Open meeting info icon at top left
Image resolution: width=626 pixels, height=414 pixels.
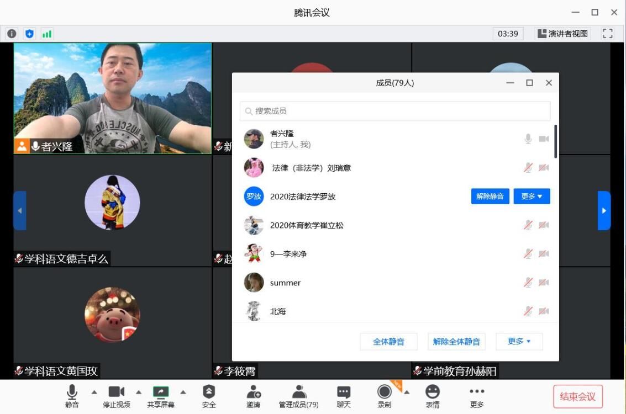(x=12, y=34)
